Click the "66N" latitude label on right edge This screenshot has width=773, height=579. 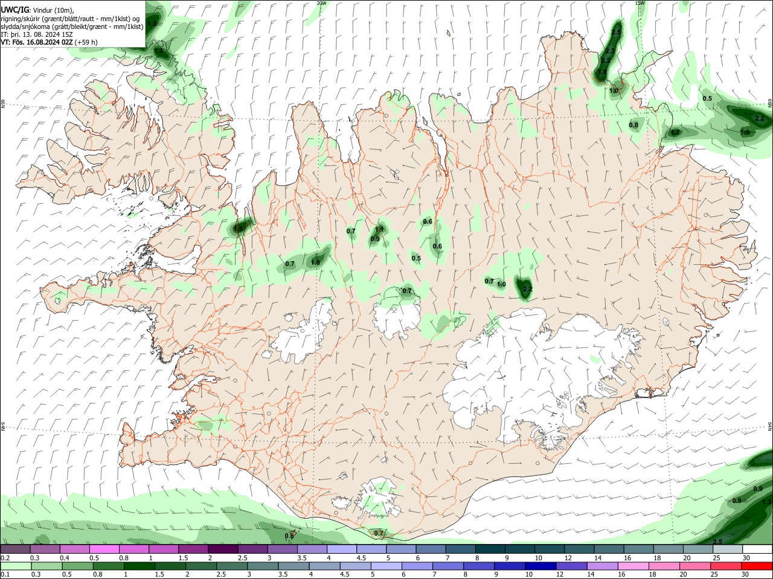[770, 103]
